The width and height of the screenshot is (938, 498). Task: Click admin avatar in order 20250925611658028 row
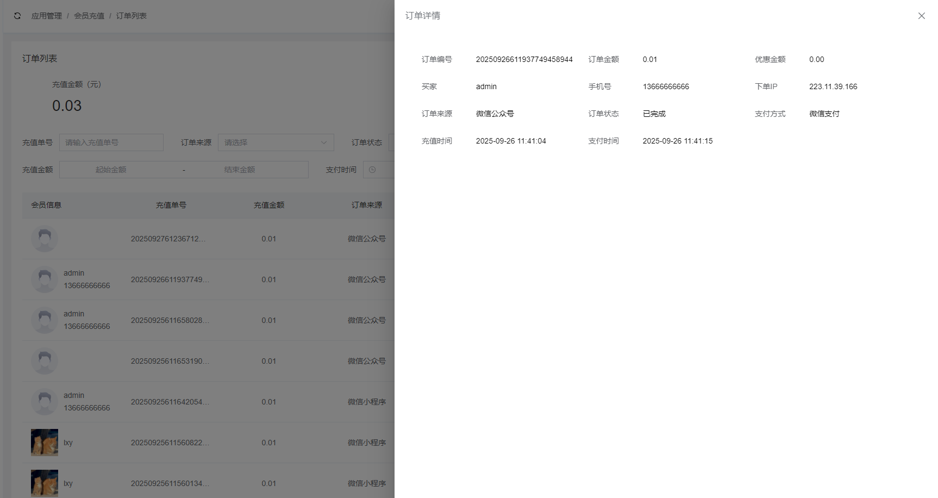point(45,320)
